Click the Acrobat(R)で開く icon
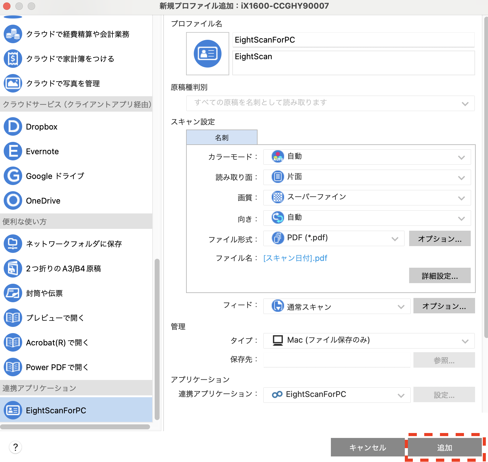The width and height of the screenshot is (488, 462). coord(13,342)
